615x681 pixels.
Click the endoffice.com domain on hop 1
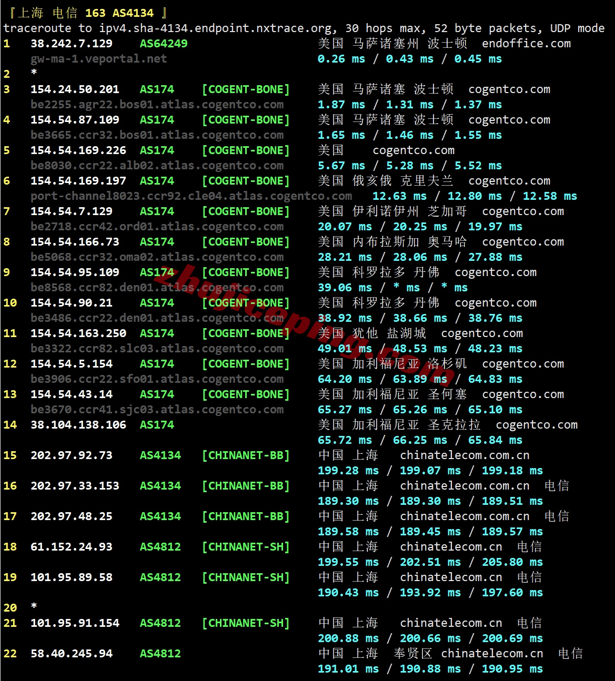pos(525,44)
